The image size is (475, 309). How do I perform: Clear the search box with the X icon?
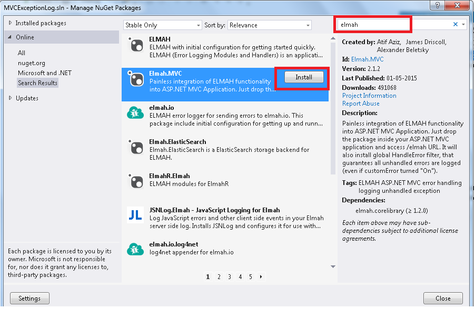tap(456, 25)
